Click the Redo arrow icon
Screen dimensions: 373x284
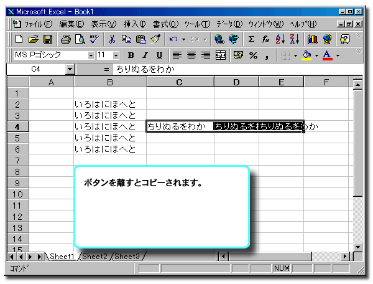click(195, 39)
